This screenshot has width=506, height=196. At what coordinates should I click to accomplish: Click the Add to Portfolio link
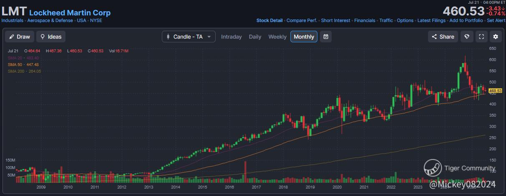point(466,20)
